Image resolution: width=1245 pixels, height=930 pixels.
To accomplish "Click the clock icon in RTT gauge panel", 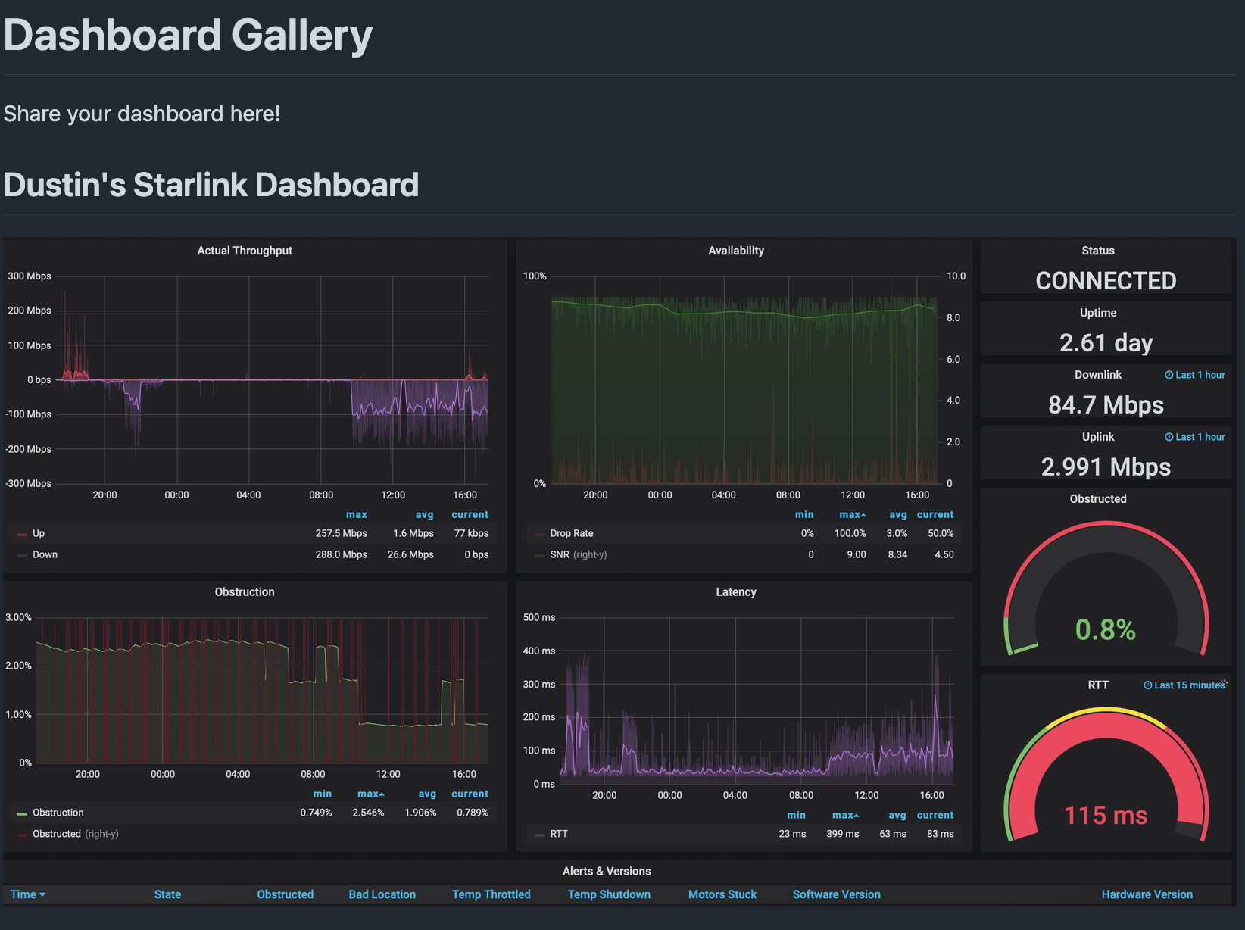I will pyautogui.click(x=1147, y=685).
